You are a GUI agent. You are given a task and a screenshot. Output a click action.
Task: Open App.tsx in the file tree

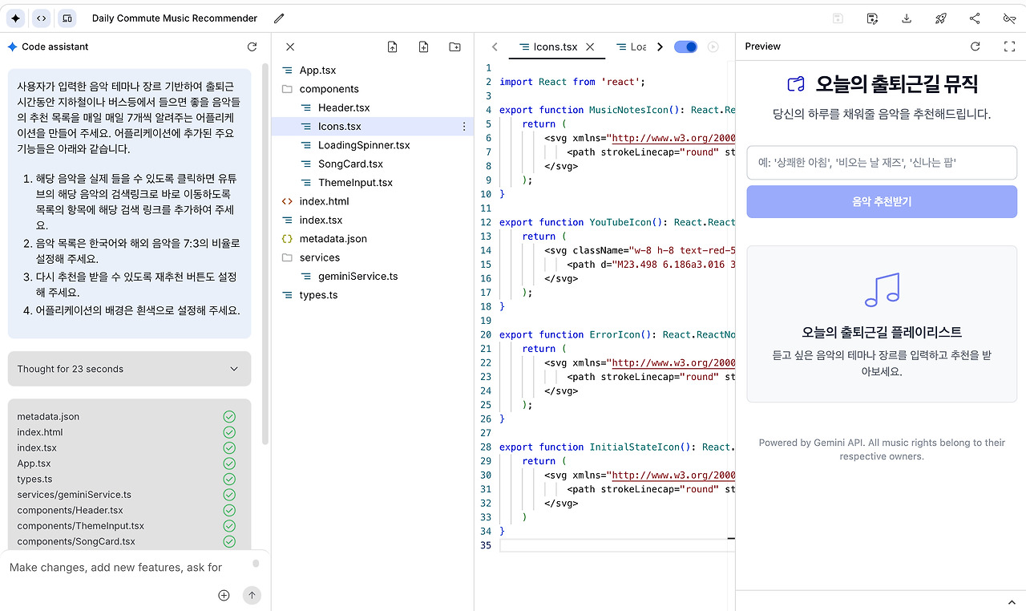(x=317, y=71)
